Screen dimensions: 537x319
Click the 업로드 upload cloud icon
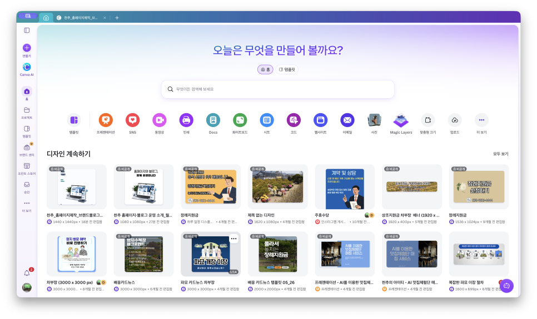[x=455, y=120]
